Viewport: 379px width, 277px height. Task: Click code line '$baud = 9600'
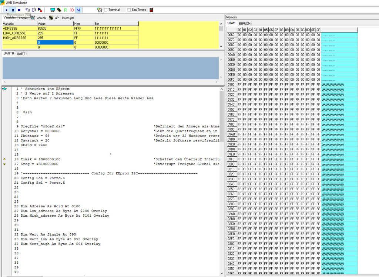[x=34, y=145]
